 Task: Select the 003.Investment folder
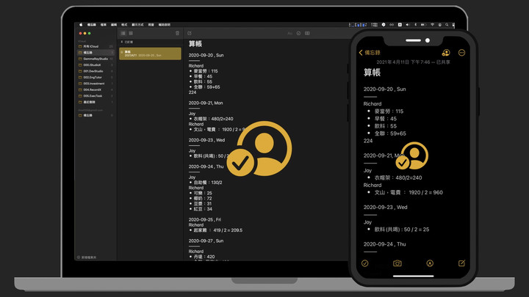[96, 84]
